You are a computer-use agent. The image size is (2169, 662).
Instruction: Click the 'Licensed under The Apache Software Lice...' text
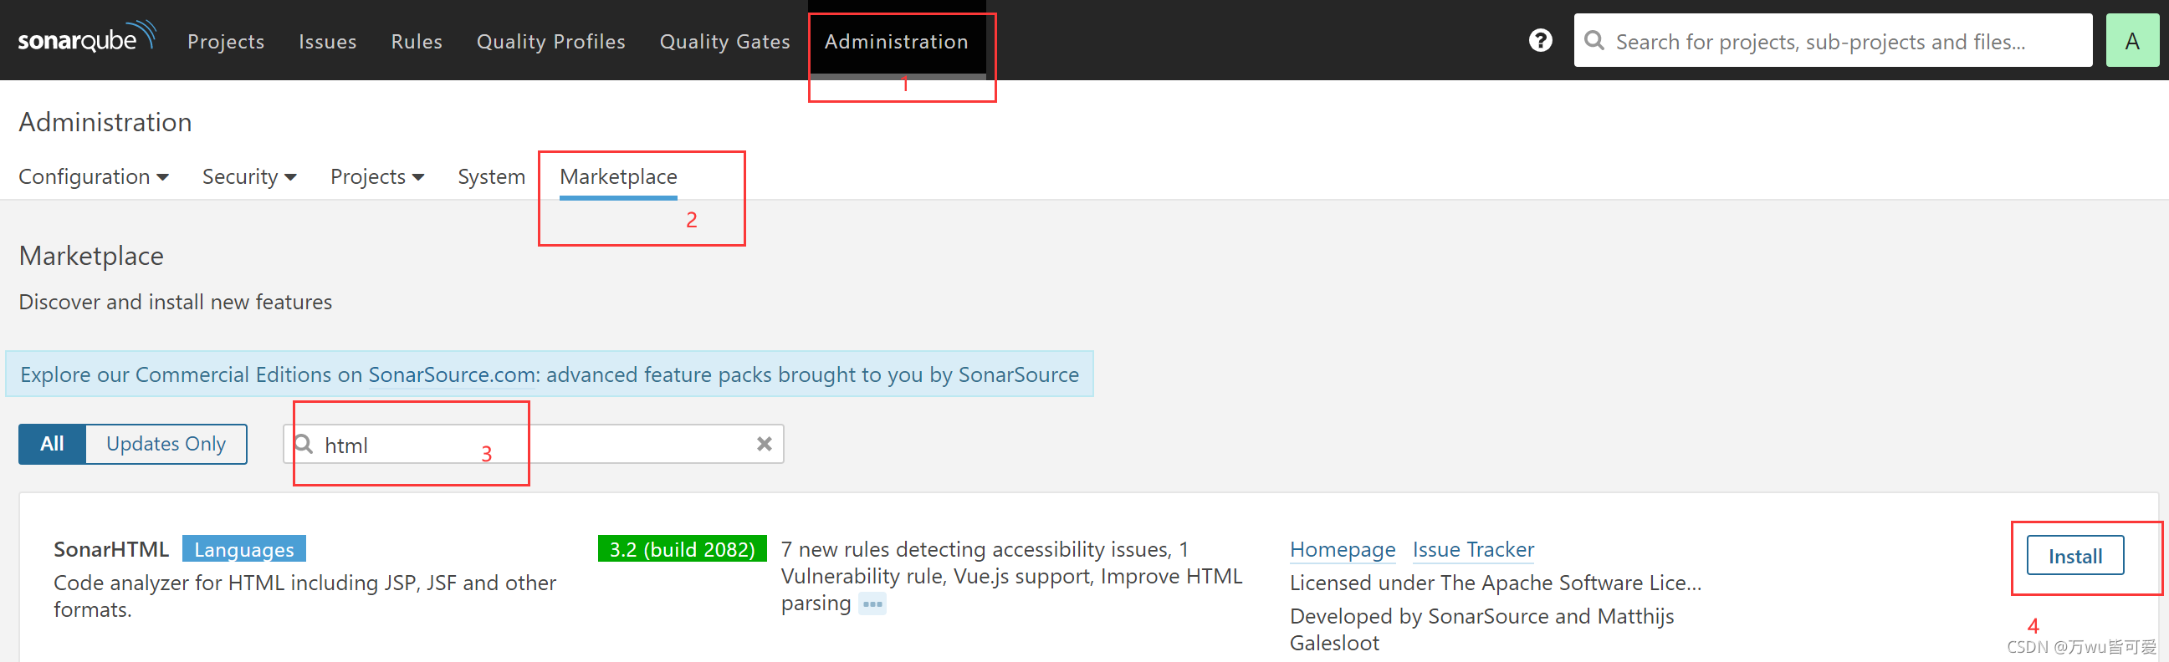click(x=1496, y=583)
